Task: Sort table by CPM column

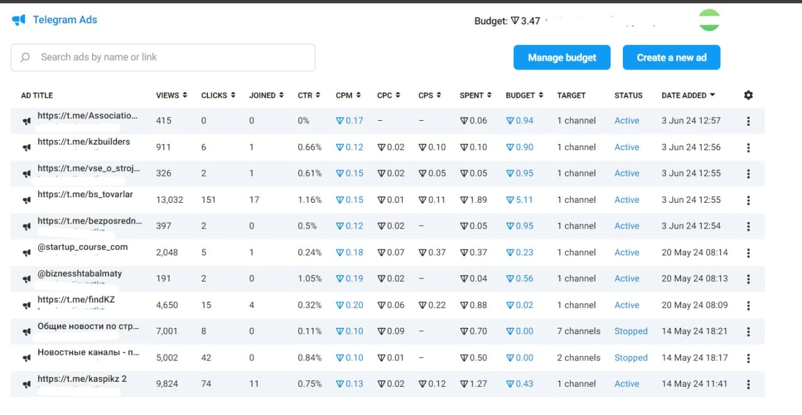Action: click(348, 95)
